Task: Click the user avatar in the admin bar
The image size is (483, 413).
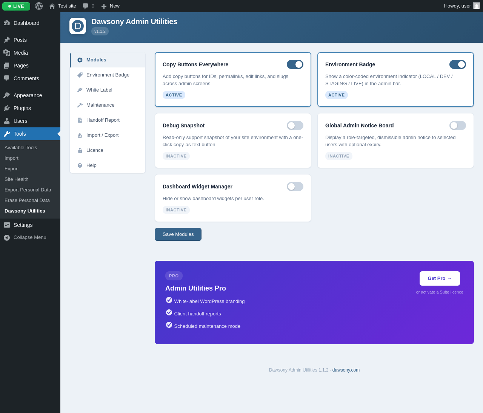Action: [x=477, y=6]
